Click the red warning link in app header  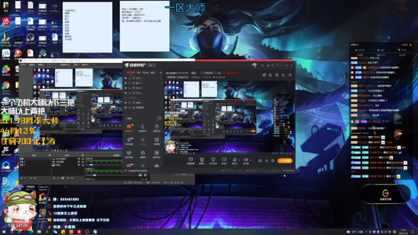coord(231,73)
